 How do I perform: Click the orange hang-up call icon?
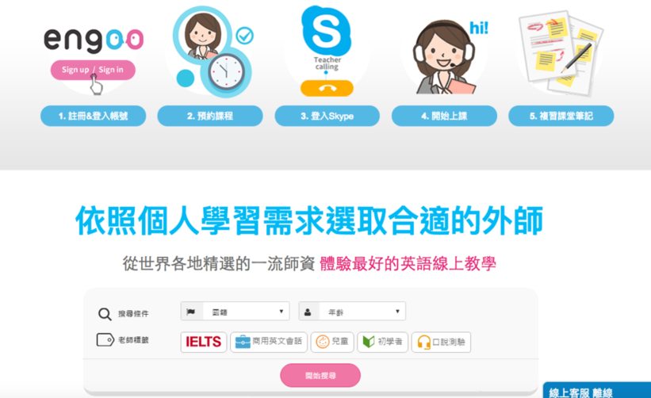tap(327, 88)
